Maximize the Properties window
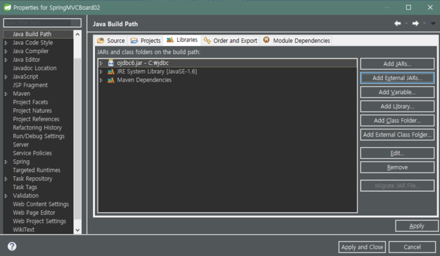 (x=408, y=7)
